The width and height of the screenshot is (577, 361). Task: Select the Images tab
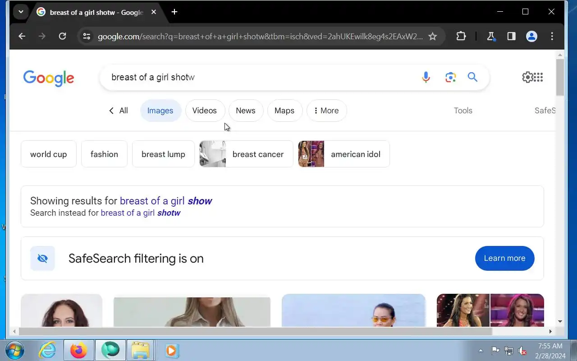(160, 111)
